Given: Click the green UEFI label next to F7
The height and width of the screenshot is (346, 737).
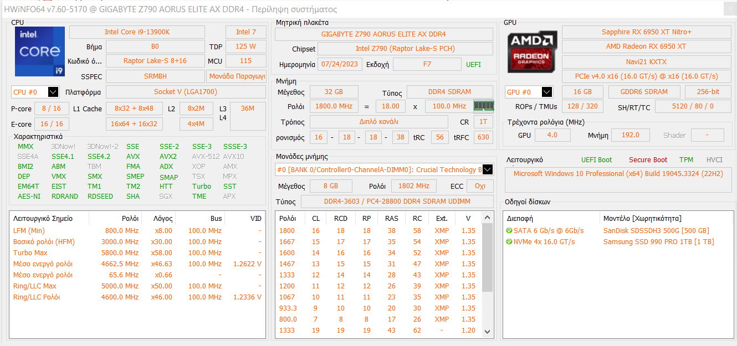Looking at the screenshot, I should click(x=474, y=65).
